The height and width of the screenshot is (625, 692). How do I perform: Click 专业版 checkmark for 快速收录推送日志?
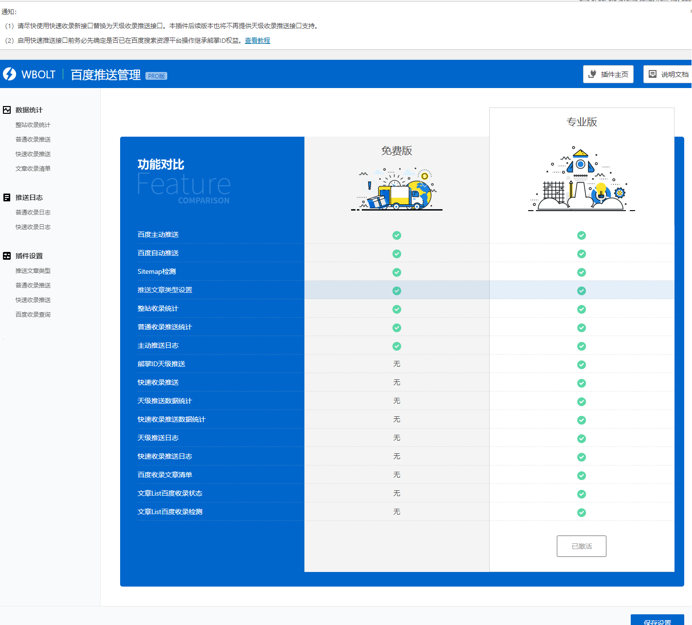coord(582,457)
